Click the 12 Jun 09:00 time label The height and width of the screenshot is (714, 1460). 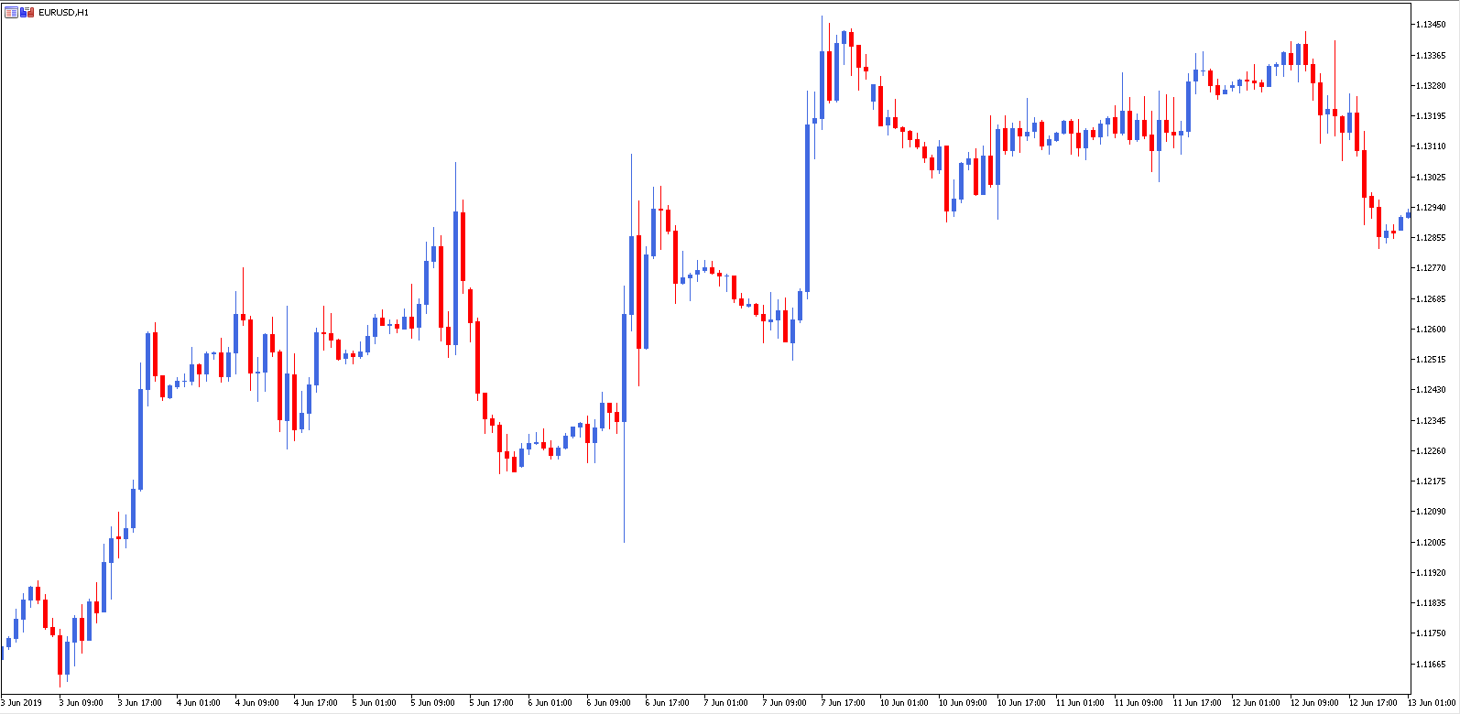point(1313,703)
